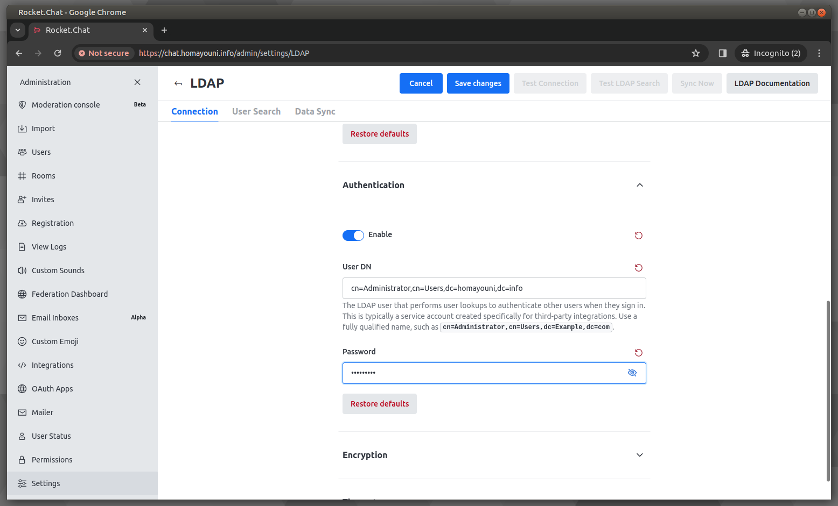This screenshot has height=506, width=838.
Task: Click Save changes
Action: [x=478, y=83]
